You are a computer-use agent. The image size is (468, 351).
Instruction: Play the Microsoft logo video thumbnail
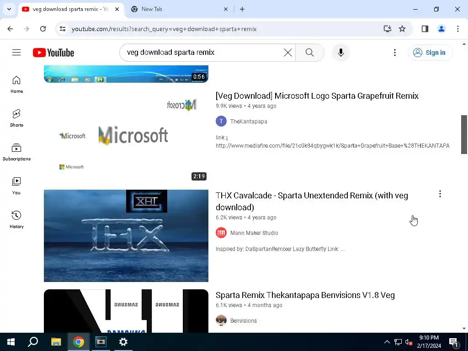tap(126, 136)
